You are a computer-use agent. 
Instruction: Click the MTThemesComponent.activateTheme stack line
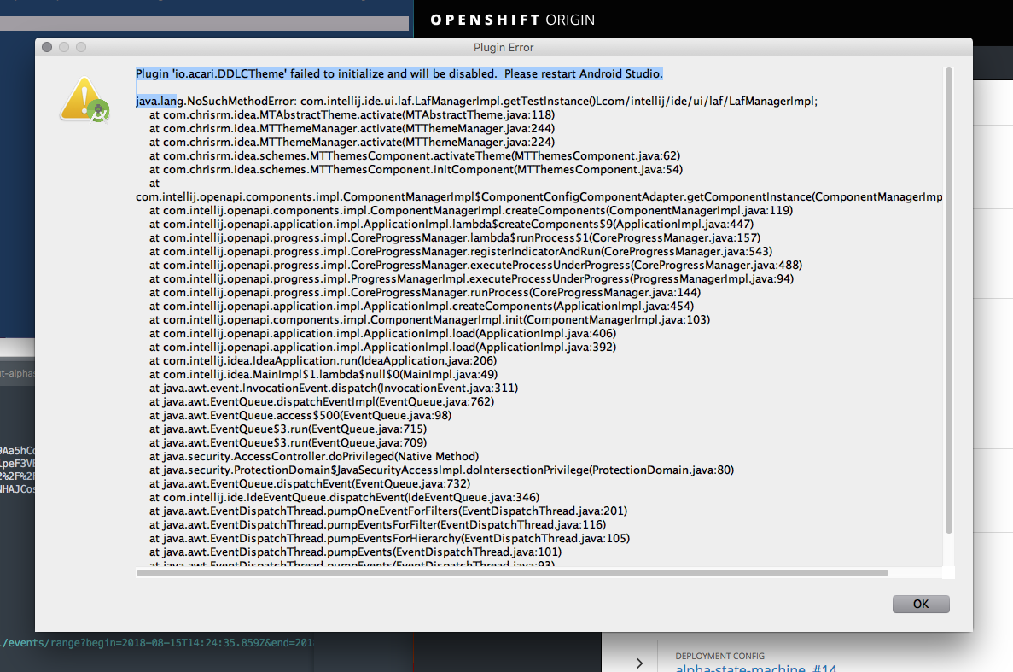(x=415, y=155)
